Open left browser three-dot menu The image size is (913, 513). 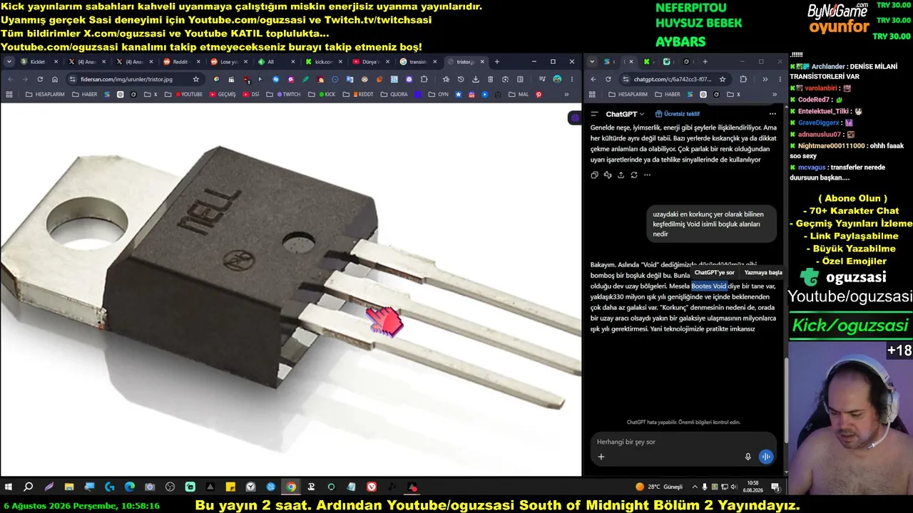click(x=573, y=79)
